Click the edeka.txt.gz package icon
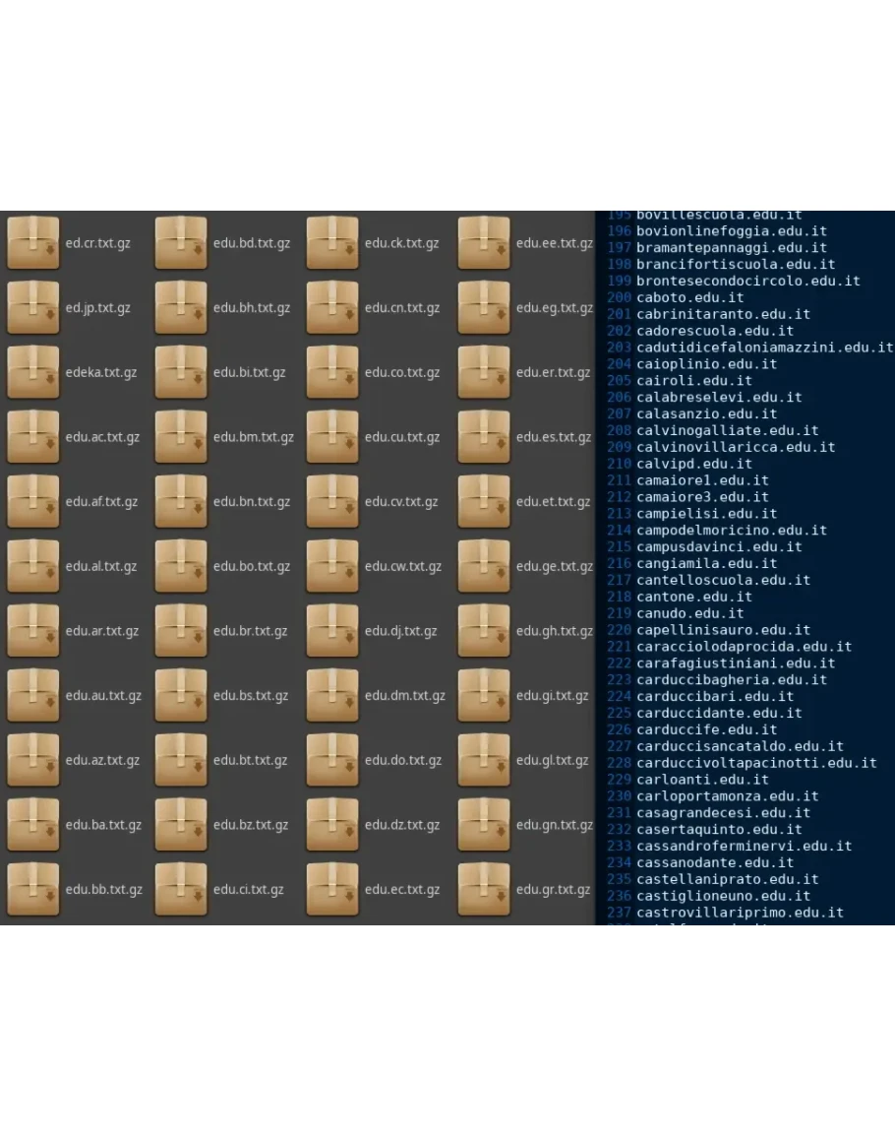895x1137 pixels. coord(33,372)
